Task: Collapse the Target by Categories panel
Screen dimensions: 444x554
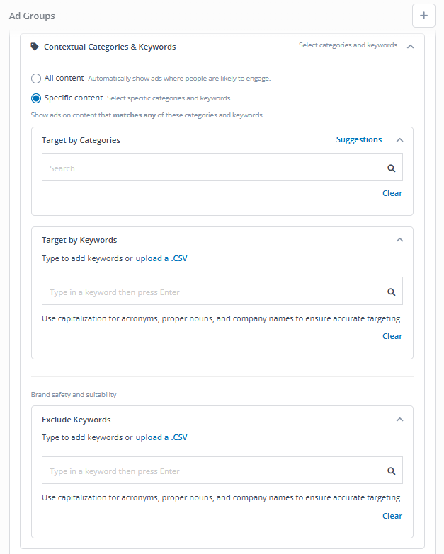Action: pos(400,140)
